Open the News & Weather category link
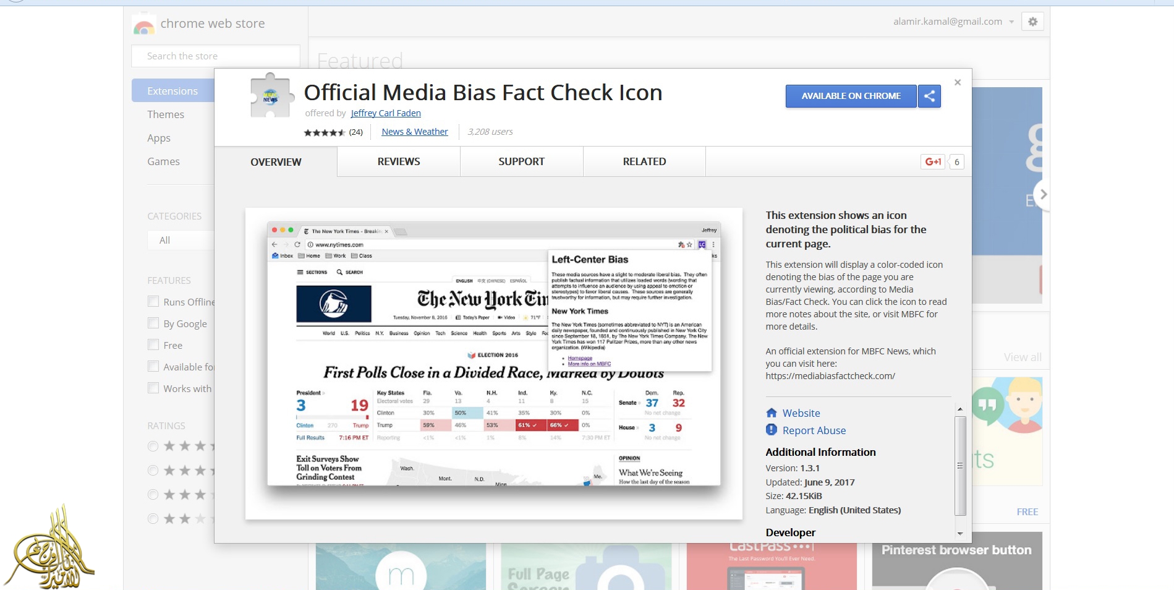1174x590 pixels. pyautogui.click(x=415, y=132)
